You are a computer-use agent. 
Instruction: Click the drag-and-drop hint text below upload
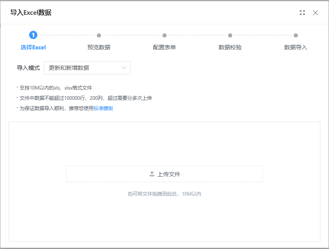pos(164,194)
